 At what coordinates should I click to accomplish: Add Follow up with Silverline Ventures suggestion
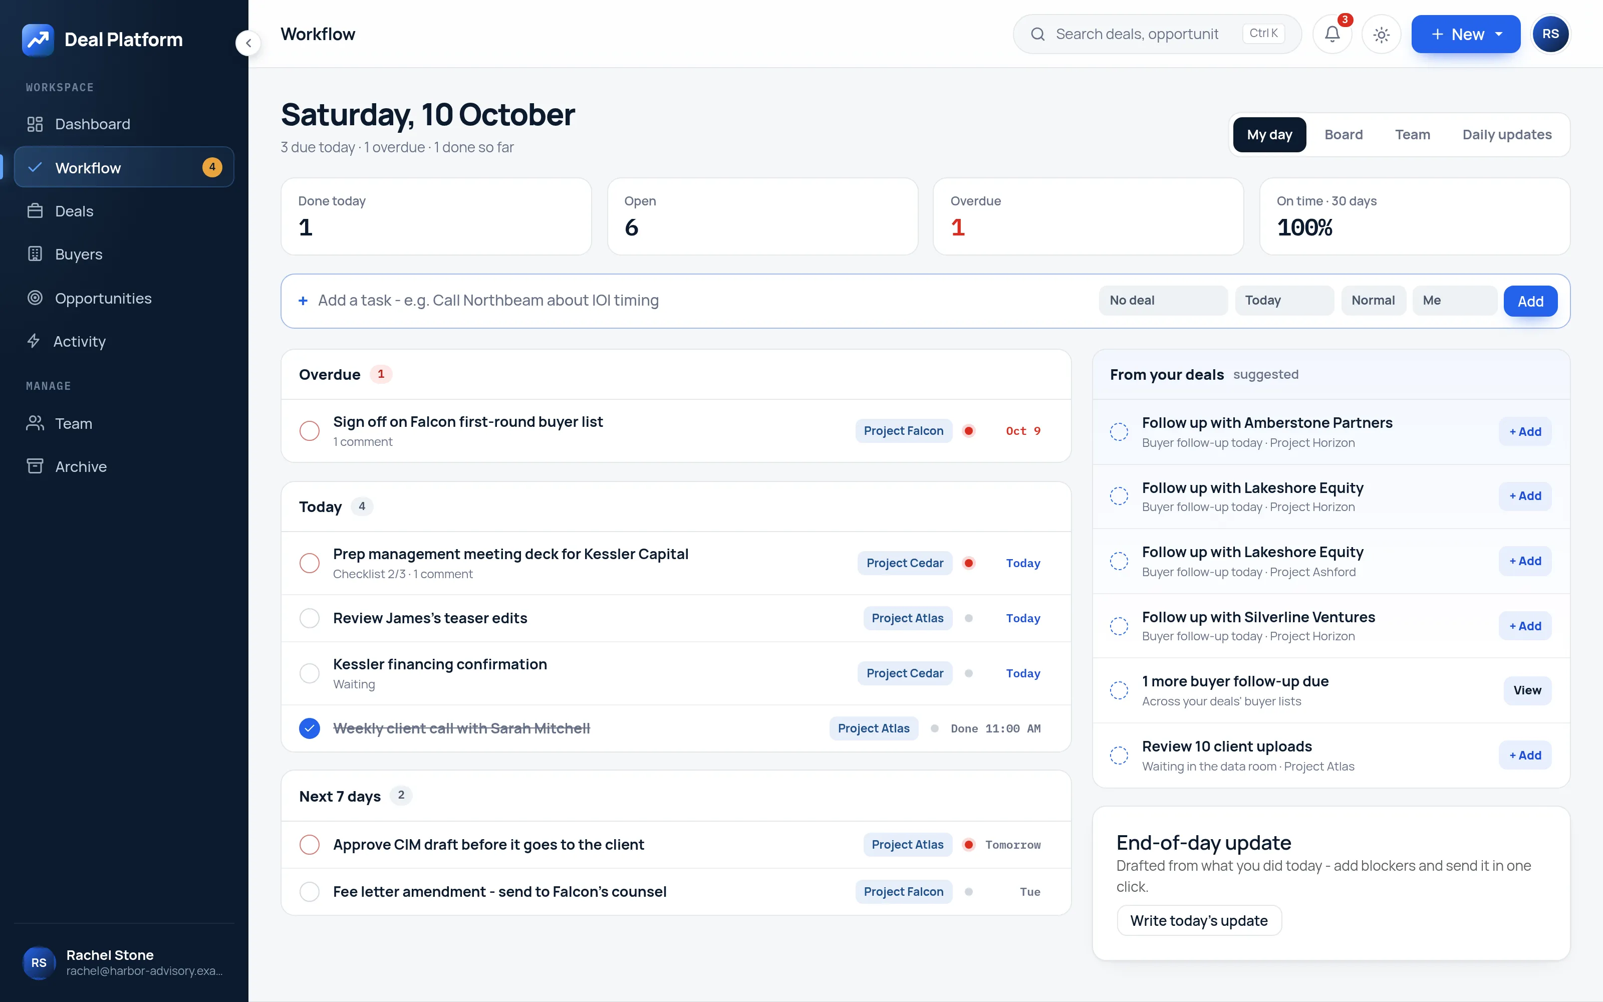click(1525, 626)
